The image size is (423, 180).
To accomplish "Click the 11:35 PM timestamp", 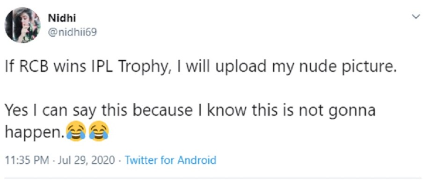I will tap(27, 160).
